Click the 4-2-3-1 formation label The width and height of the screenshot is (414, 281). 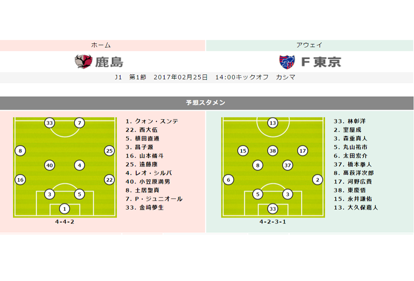(x=273, y=222)
